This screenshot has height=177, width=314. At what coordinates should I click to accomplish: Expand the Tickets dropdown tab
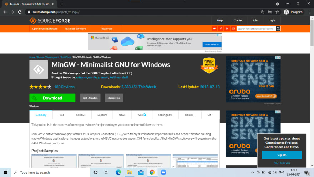pos(189,115)
